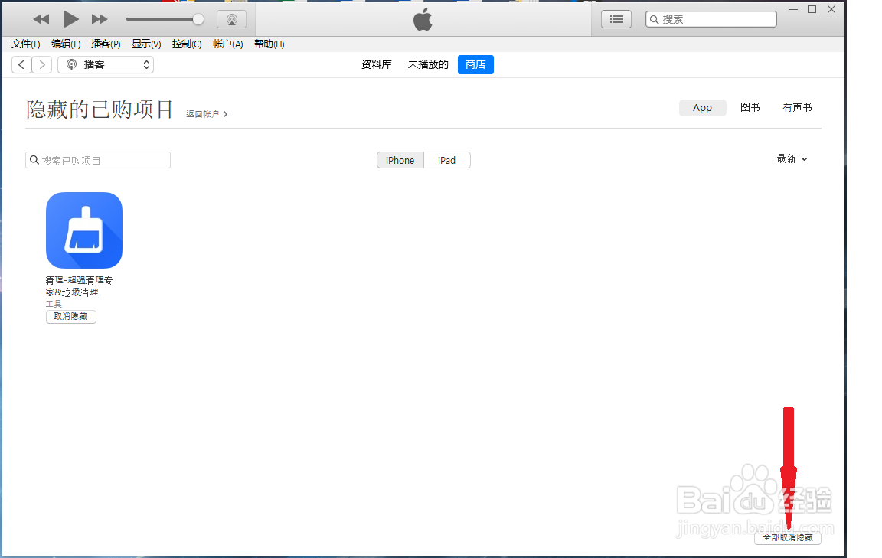Image resolution: width=882 pixels, height=558 pixels.
Task: Follow the 返回帐户 link
Action: 207,113
